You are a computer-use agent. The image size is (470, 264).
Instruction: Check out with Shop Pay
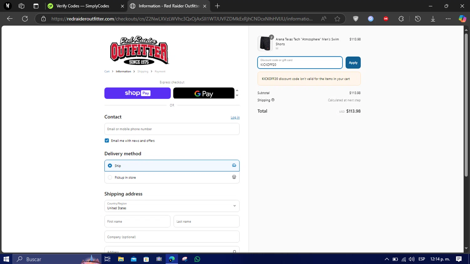click(138, 93)
